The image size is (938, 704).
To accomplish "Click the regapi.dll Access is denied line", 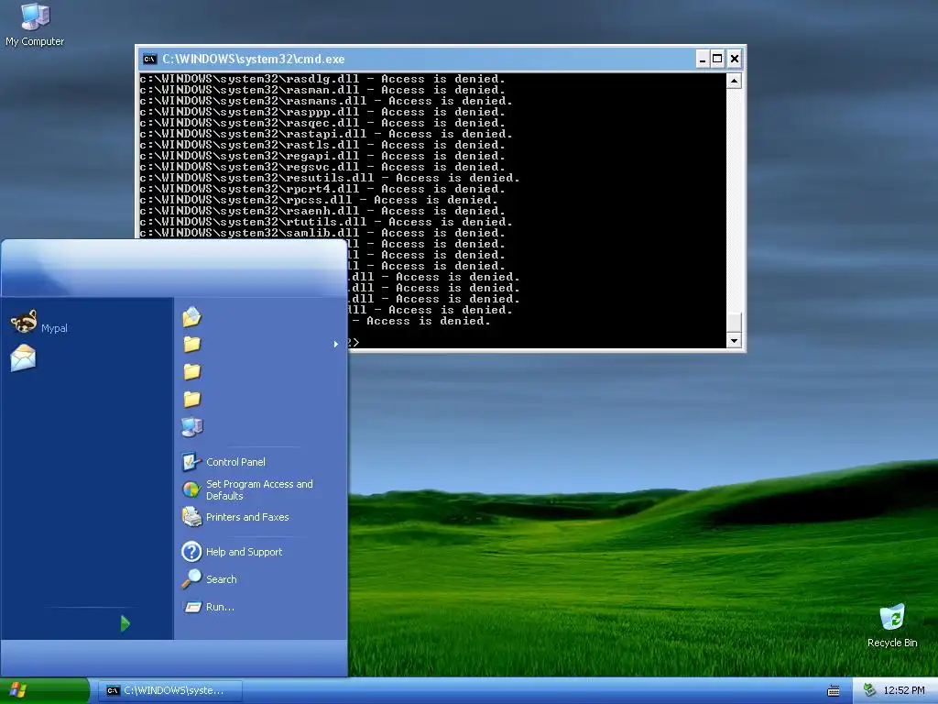I will [x=322, y=156].
